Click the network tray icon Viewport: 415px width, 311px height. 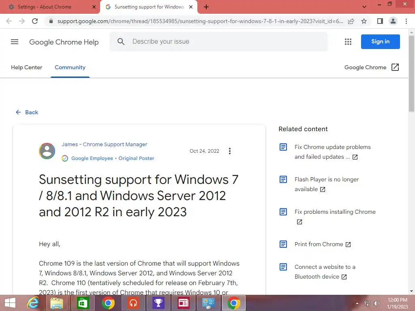point(367,303)
